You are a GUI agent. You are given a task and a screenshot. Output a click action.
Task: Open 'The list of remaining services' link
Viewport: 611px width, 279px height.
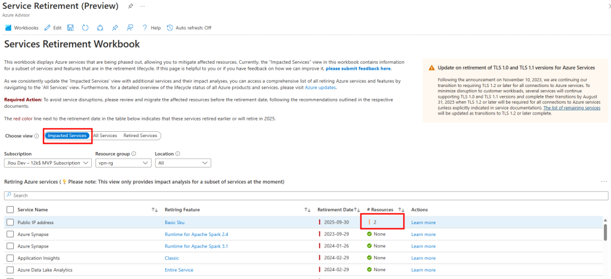pos(572,108)
